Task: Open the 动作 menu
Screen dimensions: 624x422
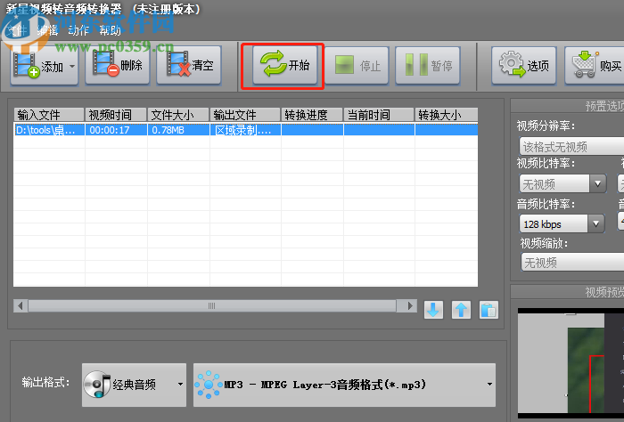Action: pos(78,30)
